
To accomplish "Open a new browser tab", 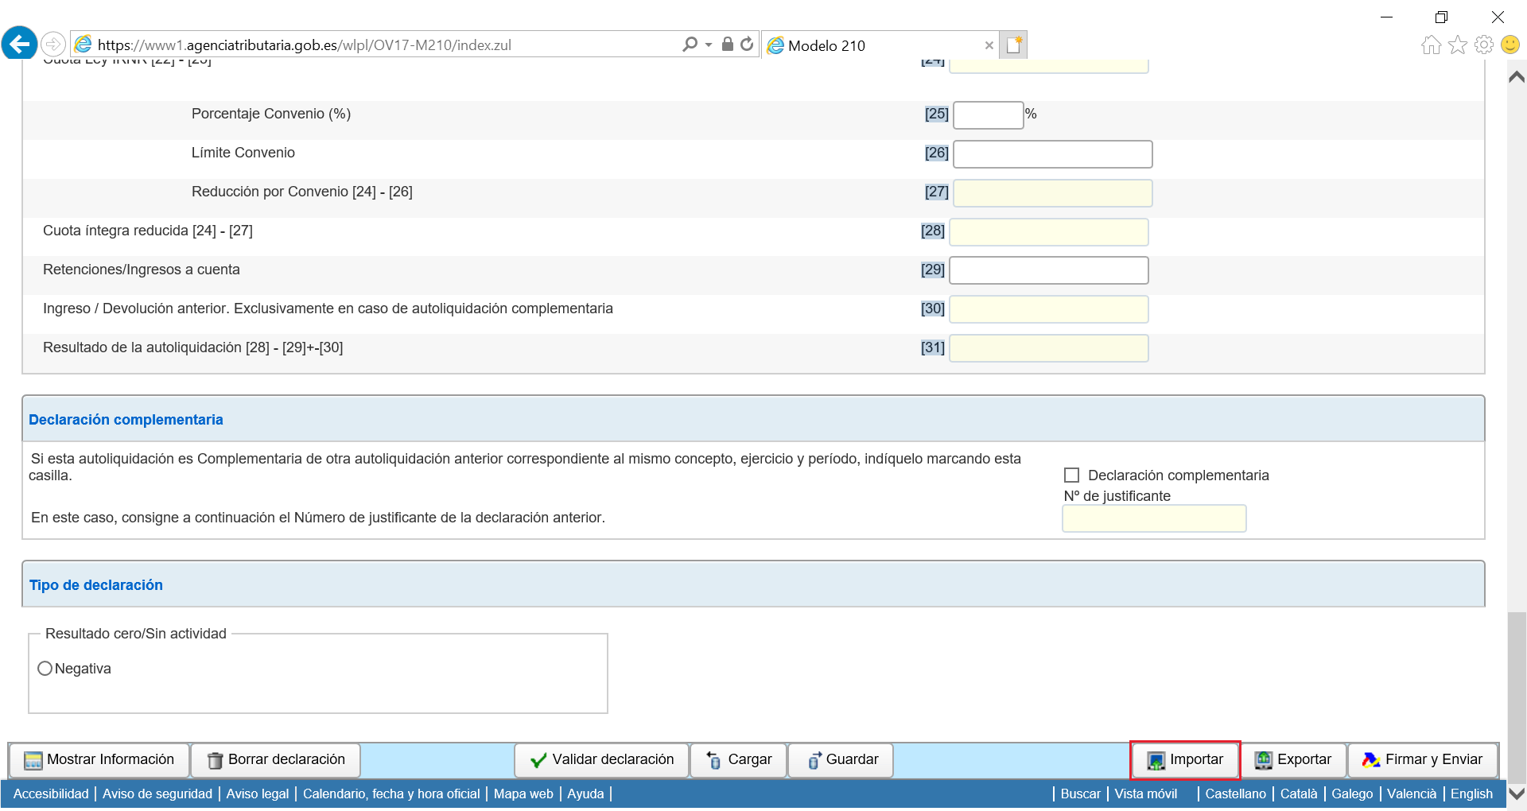I will tap(1014, 45).
